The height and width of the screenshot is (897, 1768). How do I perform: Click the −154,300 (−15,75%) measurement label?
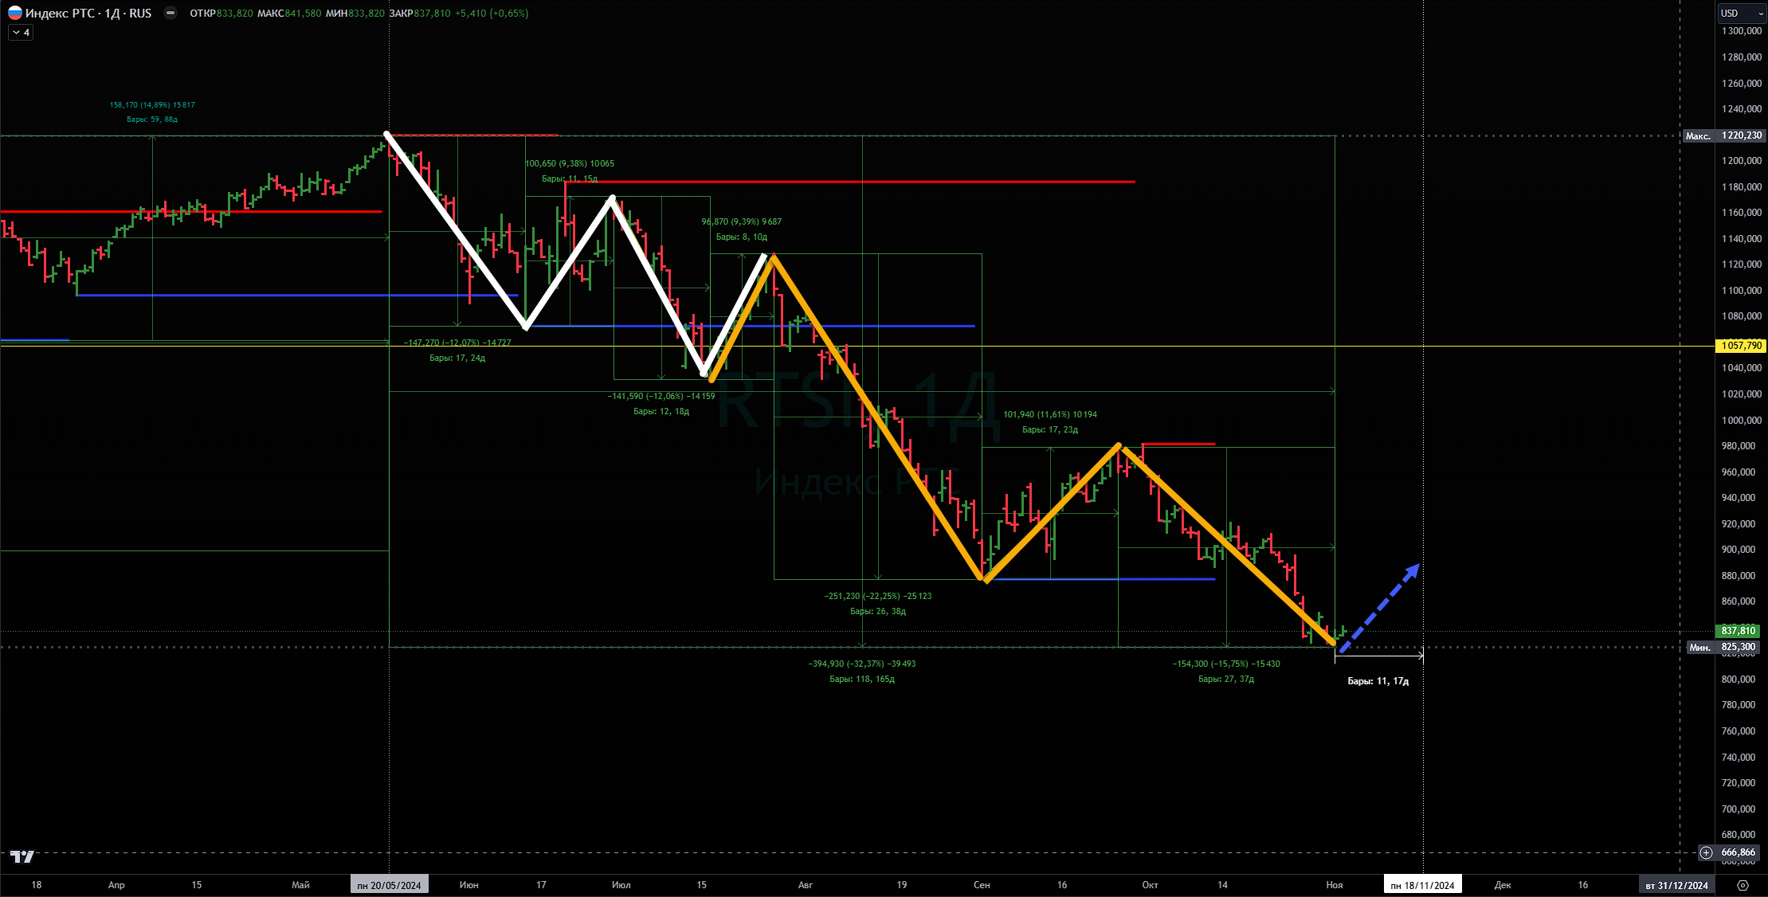point(1226,664)
